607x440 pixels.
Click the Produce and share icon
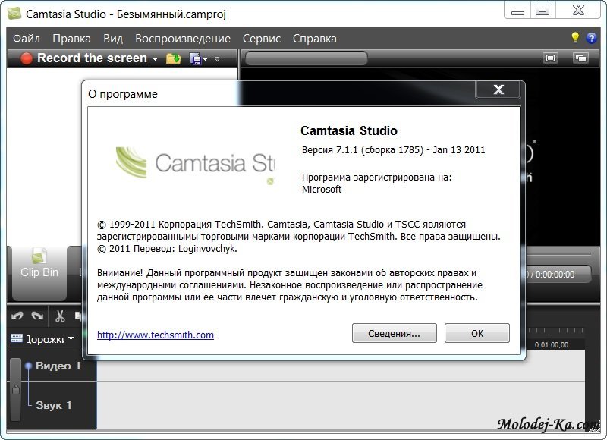pyautogui.click(x=195, y=58)
